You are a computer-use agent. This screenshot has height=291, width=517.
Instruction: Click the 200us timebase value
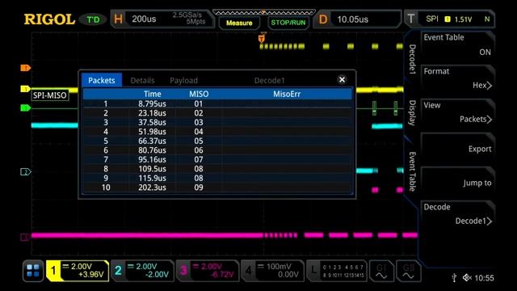[144, 19]
